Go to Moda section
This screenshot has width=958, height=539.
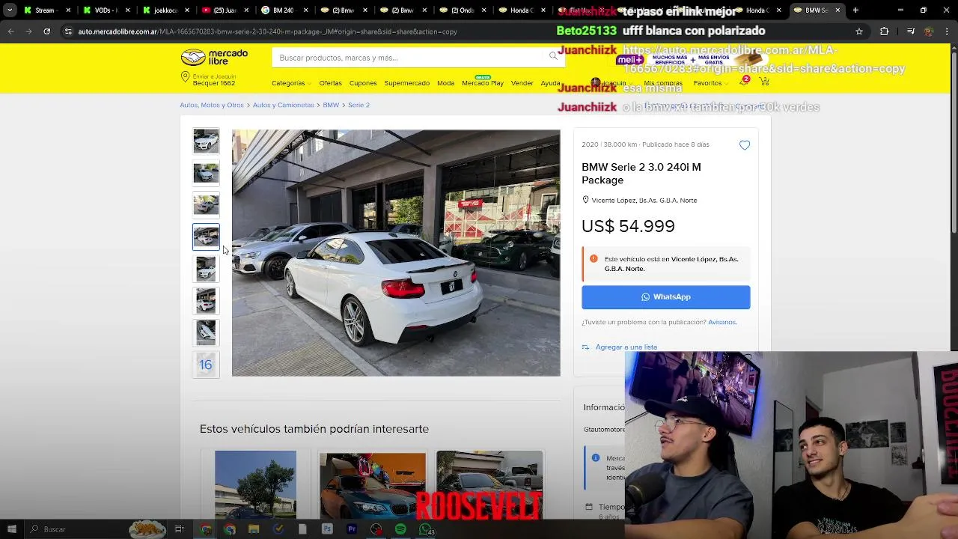pos(445,83)
